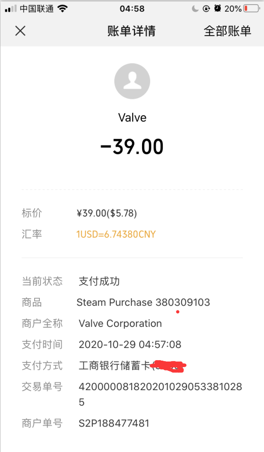Tap the Valve merchant name
264x452 pixels.
pyautogui.click(x=132, y=118)
